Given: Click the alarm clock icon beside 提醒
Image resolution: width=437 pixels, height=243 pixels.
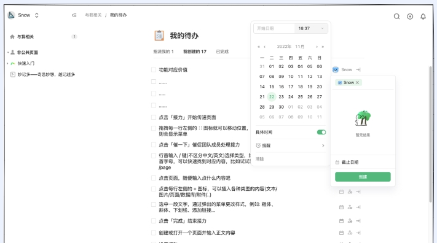Looking at the screenshot, I should pyautogui.click(x=258, y=145).
